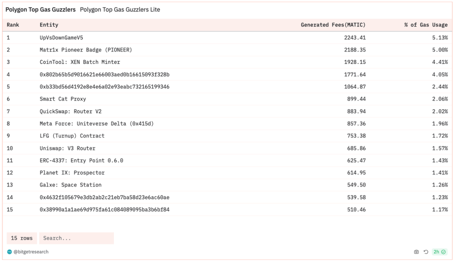This screenshot has width=456, height=263.
Task: Click the bitgetresearch avatar icon
Action: (x=9, y=252)
